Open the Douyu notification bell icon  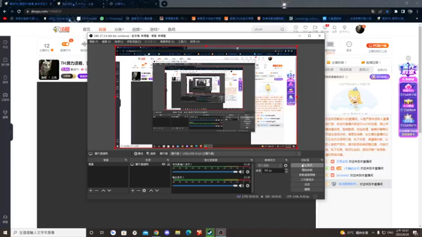(334, 28)
